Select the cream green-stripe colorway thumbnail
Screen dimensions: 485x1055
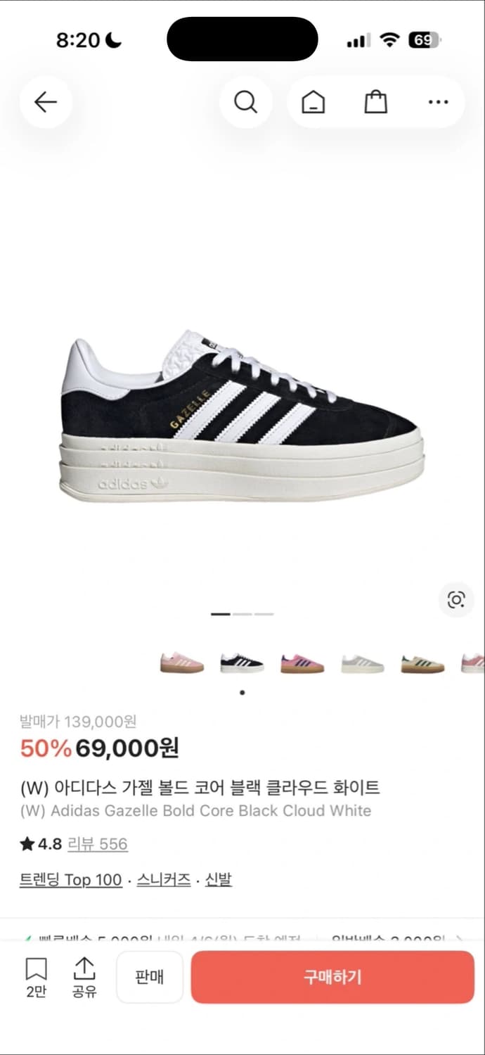(x=422, y=663)
